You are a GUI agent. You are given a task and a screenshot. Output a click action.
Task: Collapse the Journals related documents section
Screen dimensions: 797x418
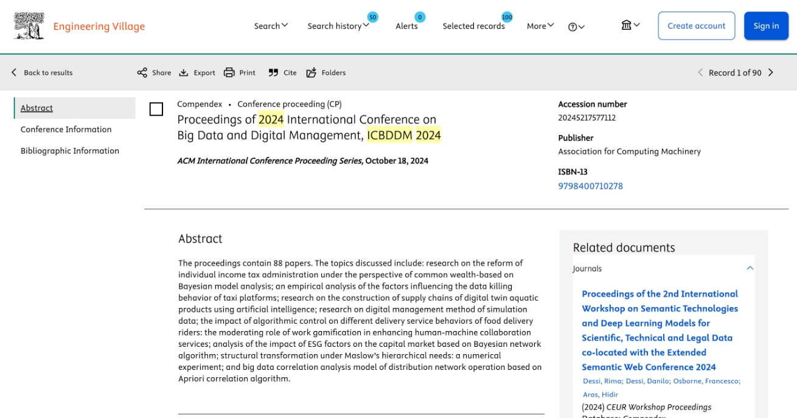(x=750, y=268)
